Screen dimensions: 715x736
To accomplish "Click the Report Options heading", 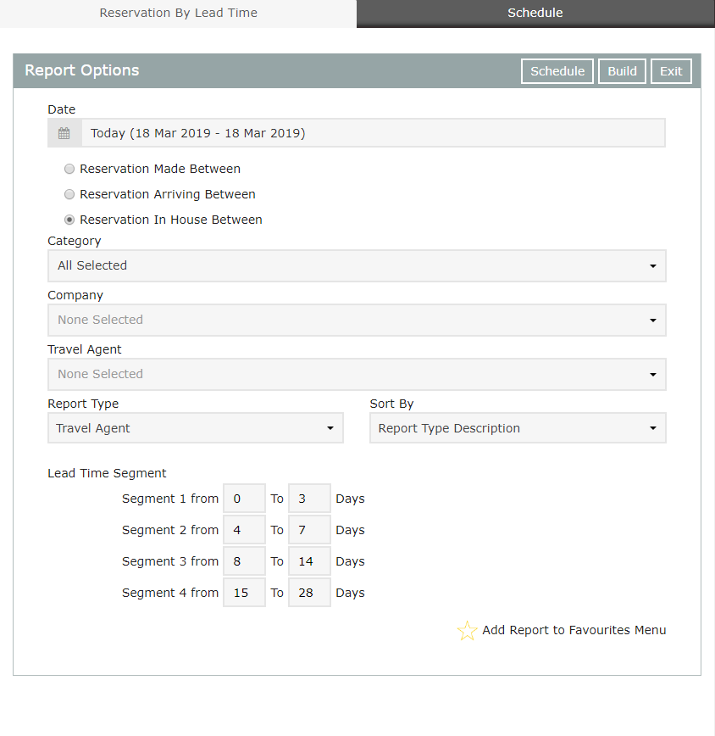I will click(x=82, y=70).
